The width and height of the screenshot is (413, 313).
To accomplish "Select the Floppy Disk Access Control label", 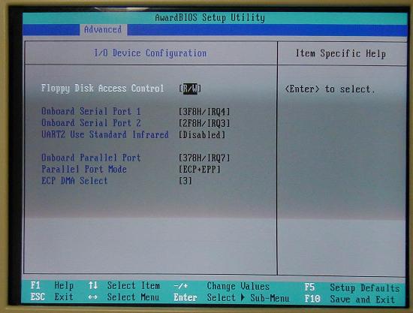I will click(102, 89).
